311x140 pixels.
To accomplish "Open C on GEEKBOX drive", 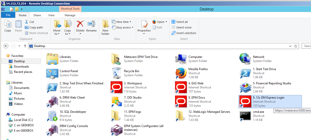I will click(21, 125).
